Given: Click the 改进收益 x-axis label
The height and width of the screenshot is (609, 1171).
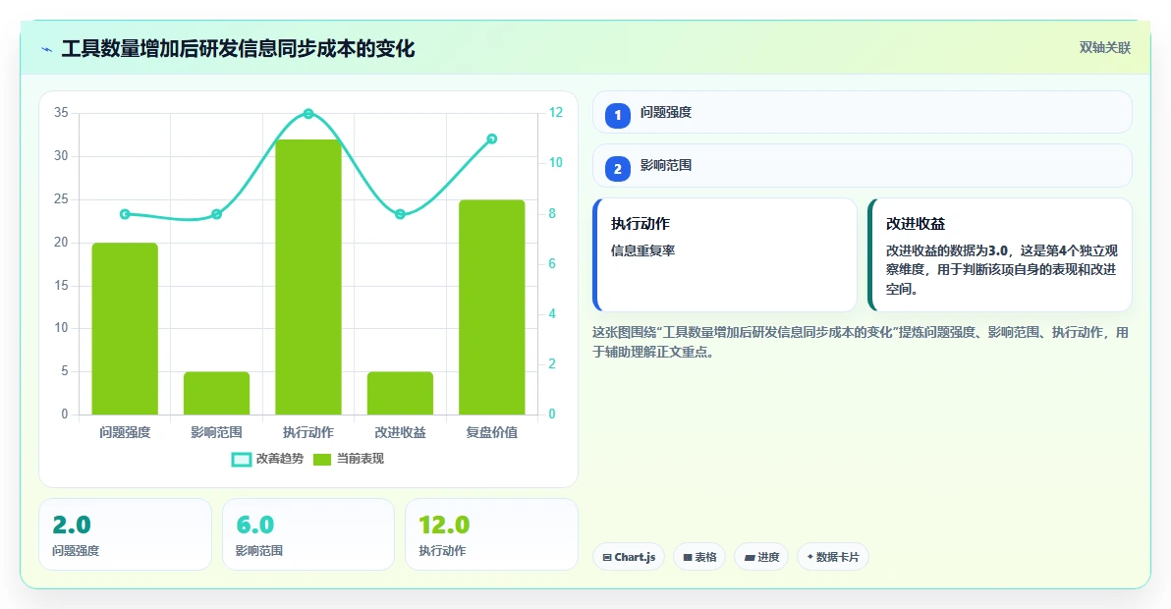Looking at the screenshot, I should pos(400,432).
